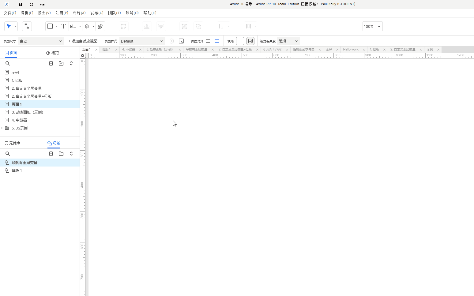Click the save icon in title bar
This screenshot has width=474, height=296.
[21, 4]
